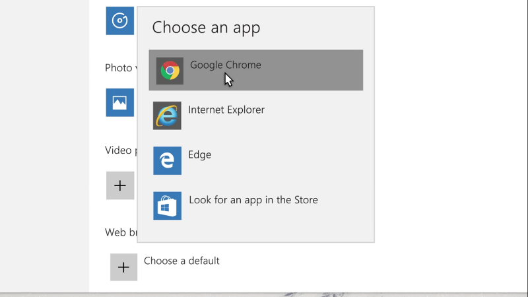Image resolution: width=528 pixels, height=297 pixels.
Task: Select Google Chrome as the default app
Action: (x=256, y=70)
